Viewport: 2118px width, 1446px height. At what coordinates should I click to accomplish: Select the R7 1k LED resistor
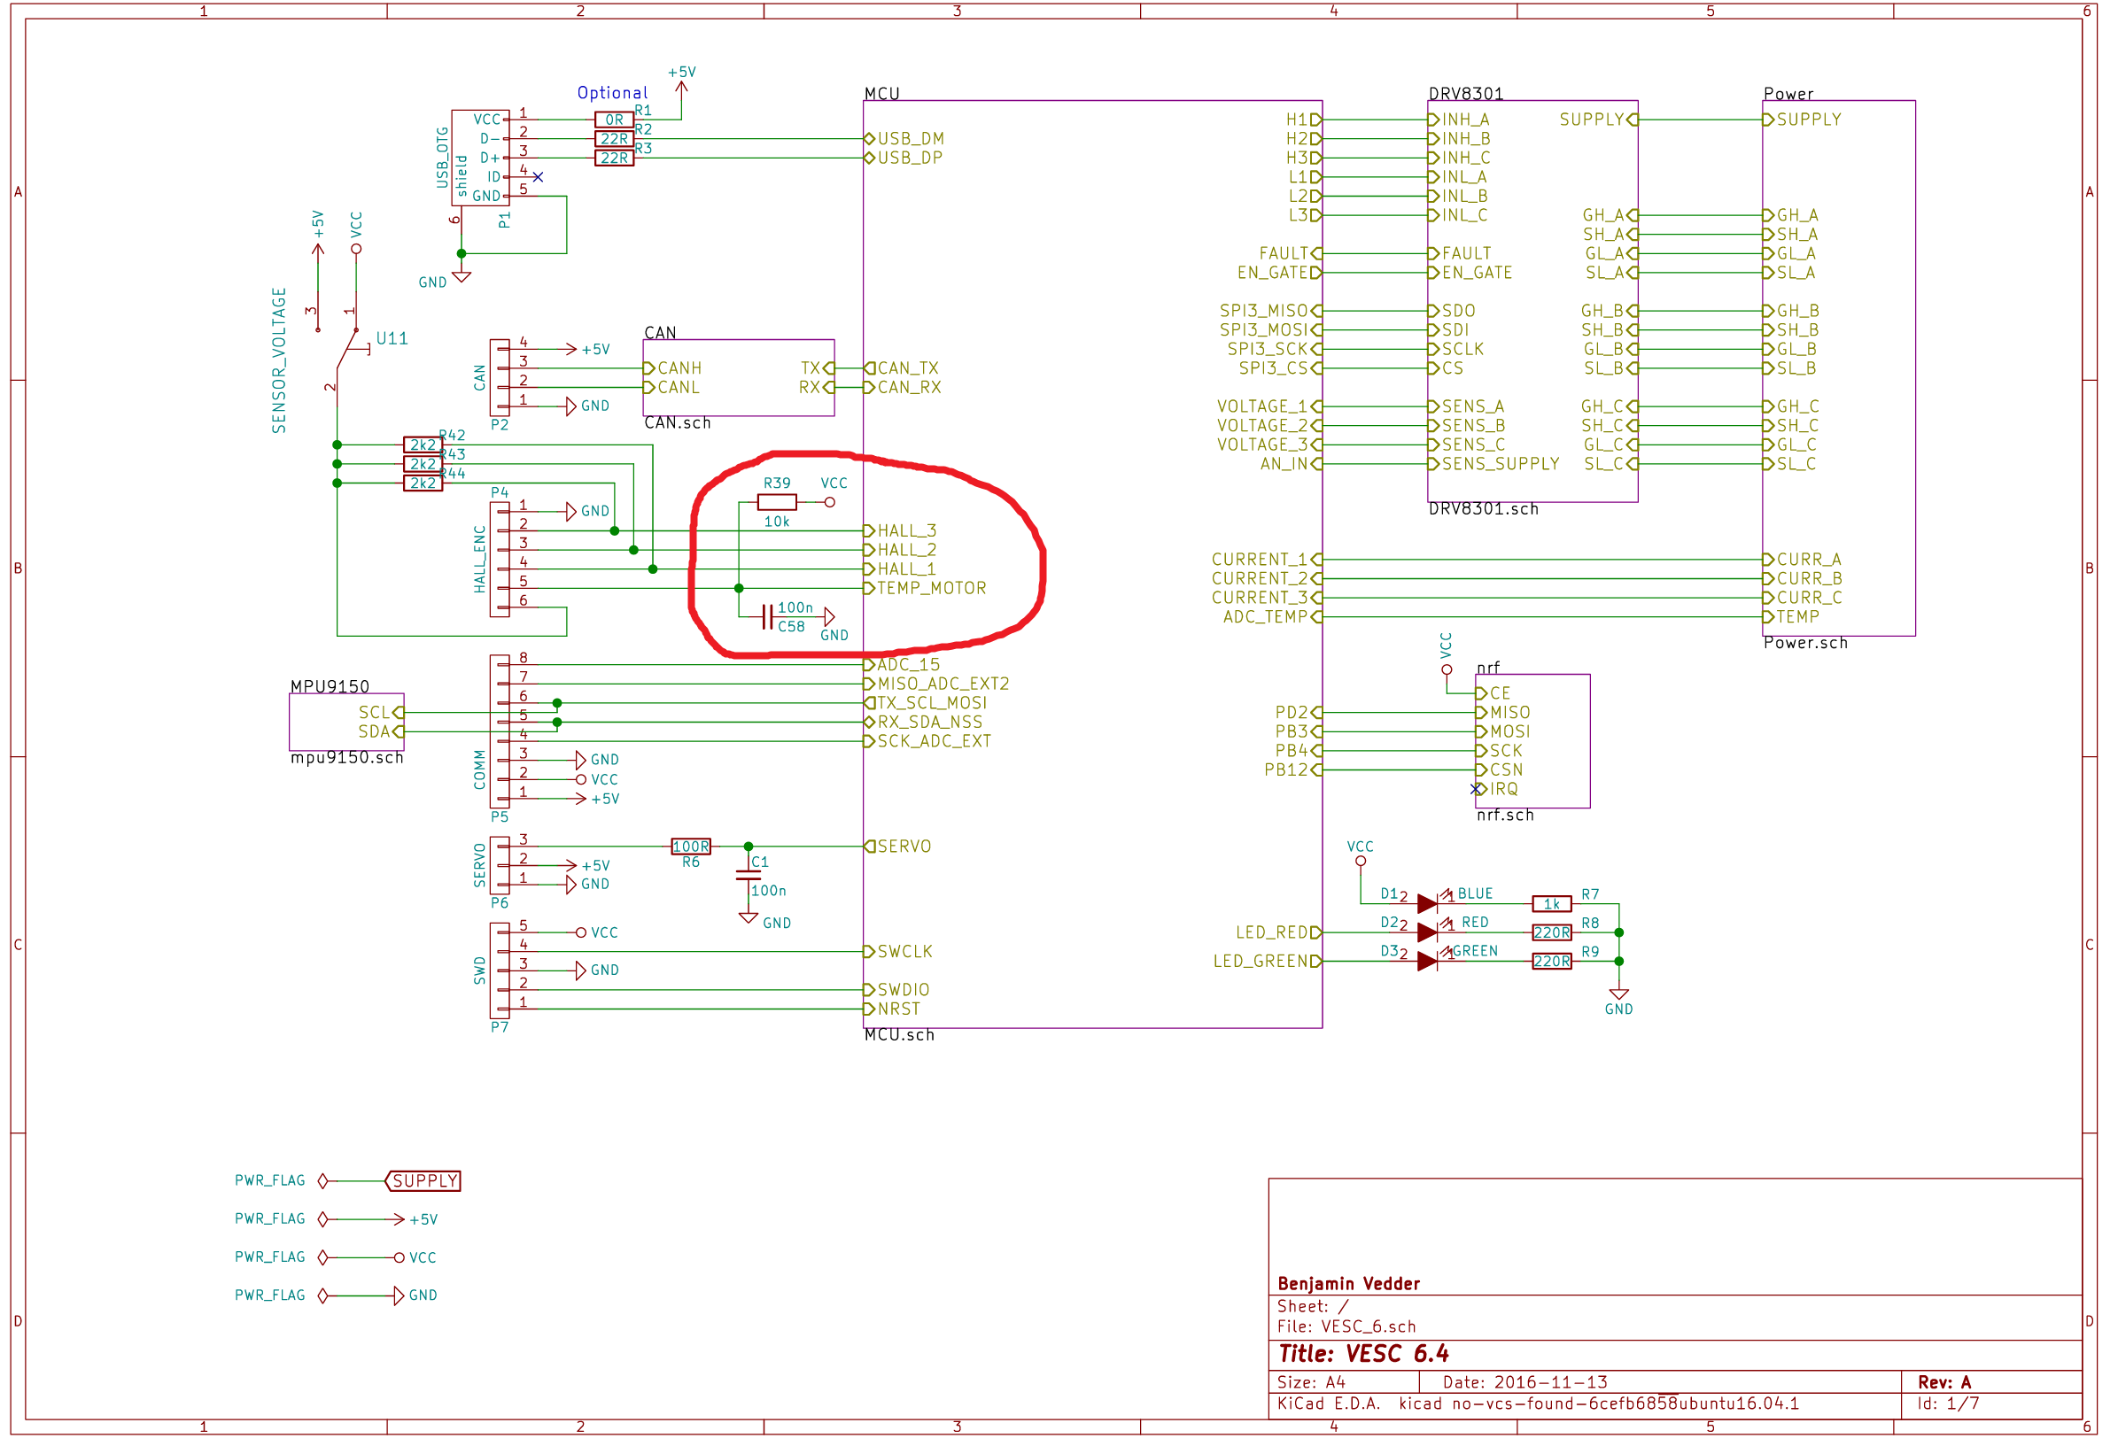coord(1552,904)
